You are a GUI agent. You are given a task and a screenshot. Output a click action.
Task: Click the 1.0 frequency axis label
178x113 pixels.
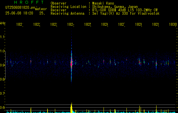coord(2,51)
